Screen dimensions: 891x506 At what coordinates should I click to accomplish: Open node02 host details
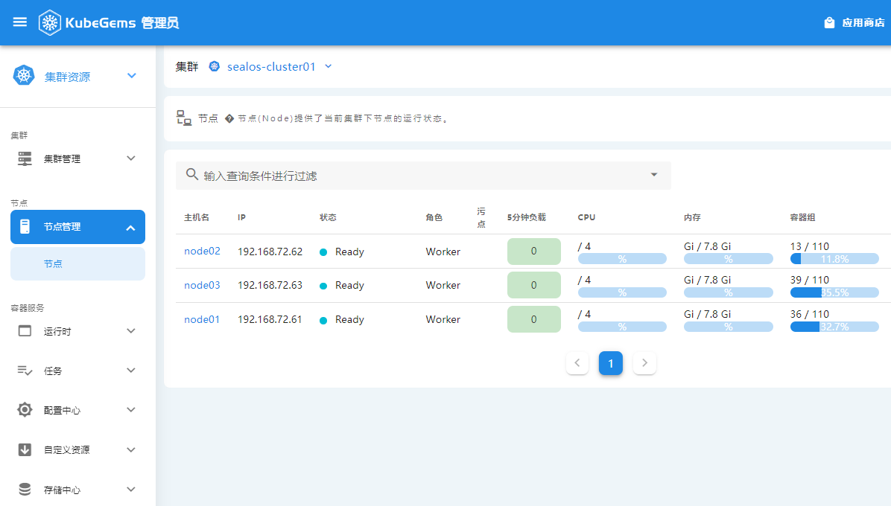coord(203,251)
